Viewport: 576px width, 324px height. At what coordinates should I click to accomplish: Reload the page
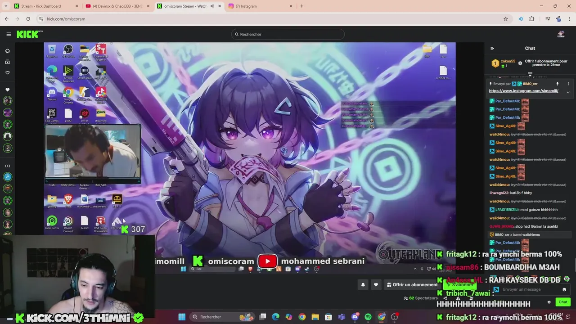28,19
